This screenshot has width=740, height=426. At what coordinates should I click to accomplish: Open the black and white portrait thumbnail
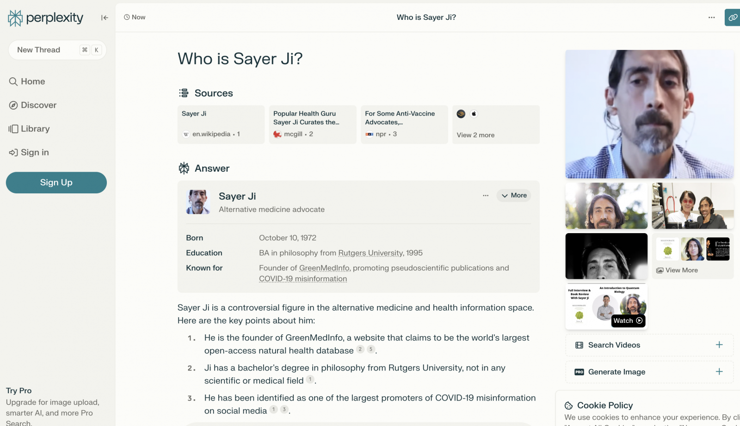click(606, 256)
